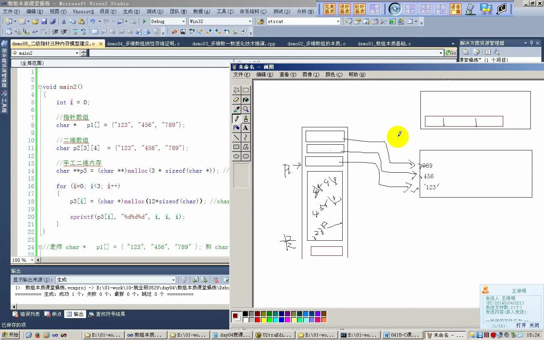Choose the Curve tool in Paint
This screenshot has height=340, width=544.
[246, 137]
